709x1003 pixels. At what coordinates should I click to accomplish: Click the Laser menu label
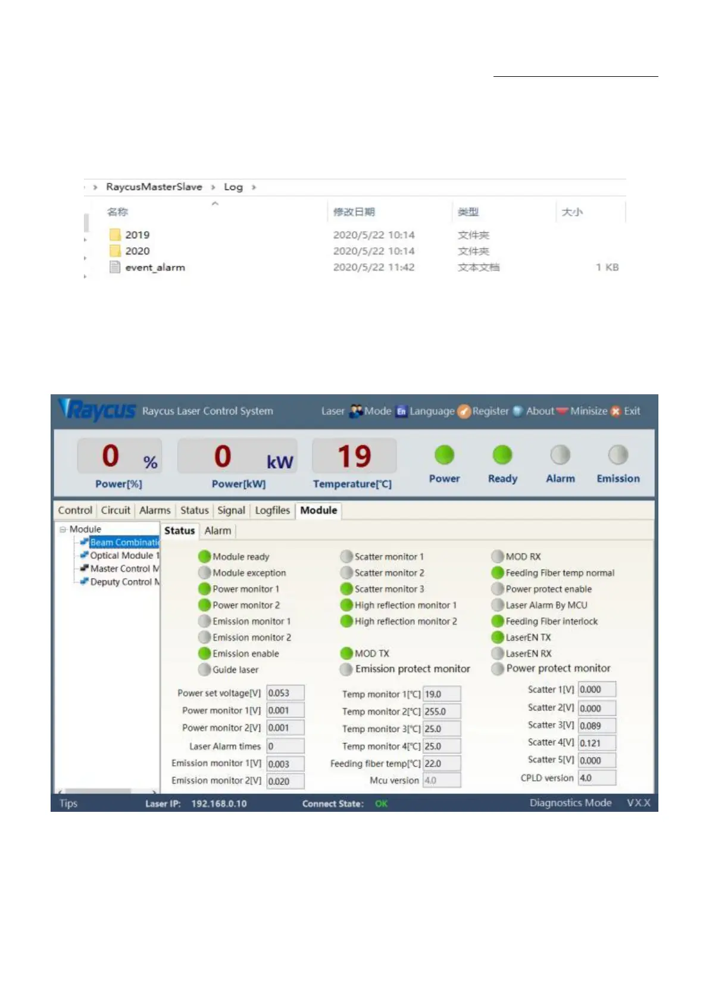[x=333, y=411]
